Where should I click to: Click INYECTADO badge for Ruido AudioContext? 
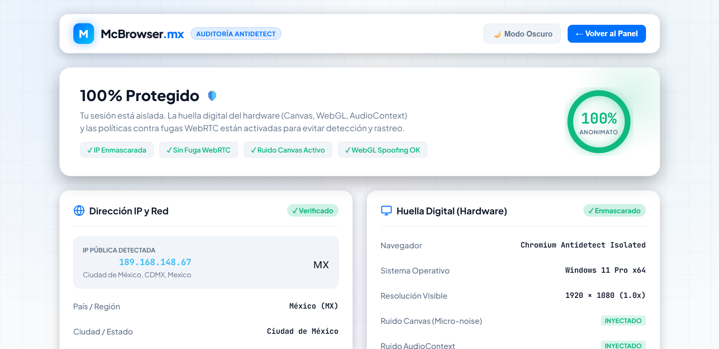[623, 345]
